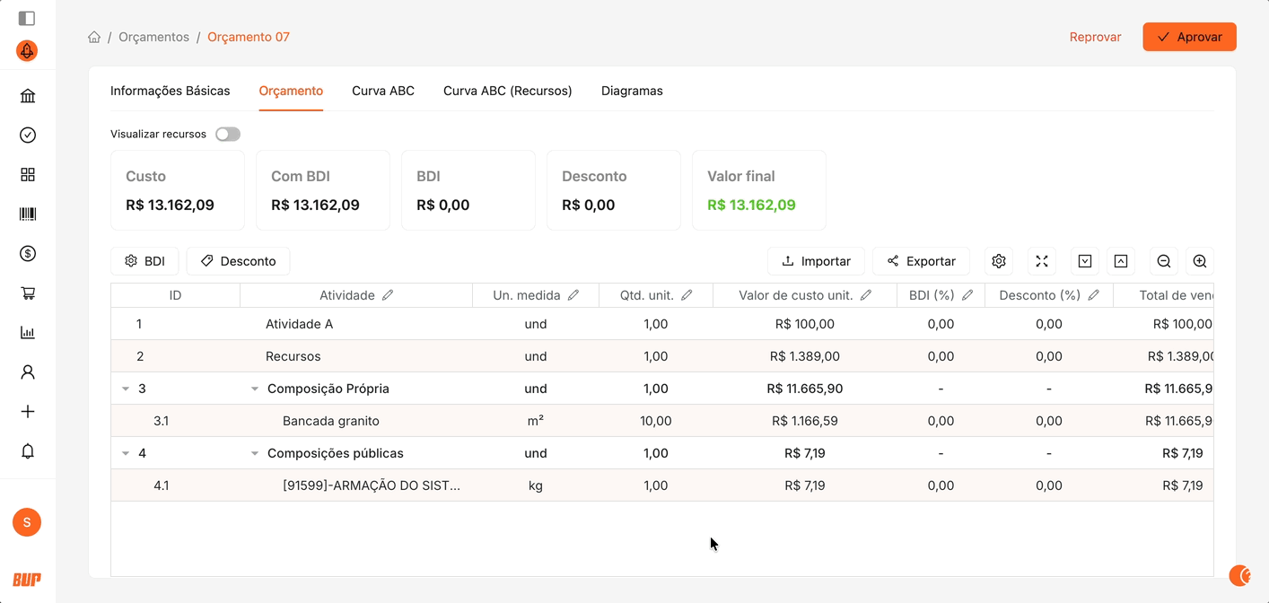Enable the Visualizar recursos switch
This screenshot has height=603, width=1269.
coord(228,134)
